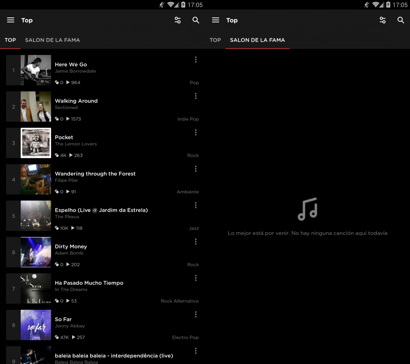Select SALON DE LA FAMA tab in right screen
The image size is (410, 364).
click(x=258, y=40)
